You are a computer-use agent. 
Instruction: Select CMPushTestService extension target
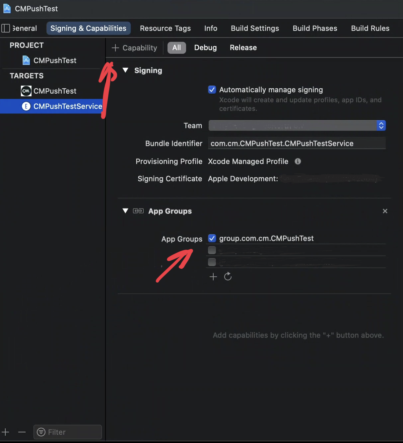click(52, 106)
